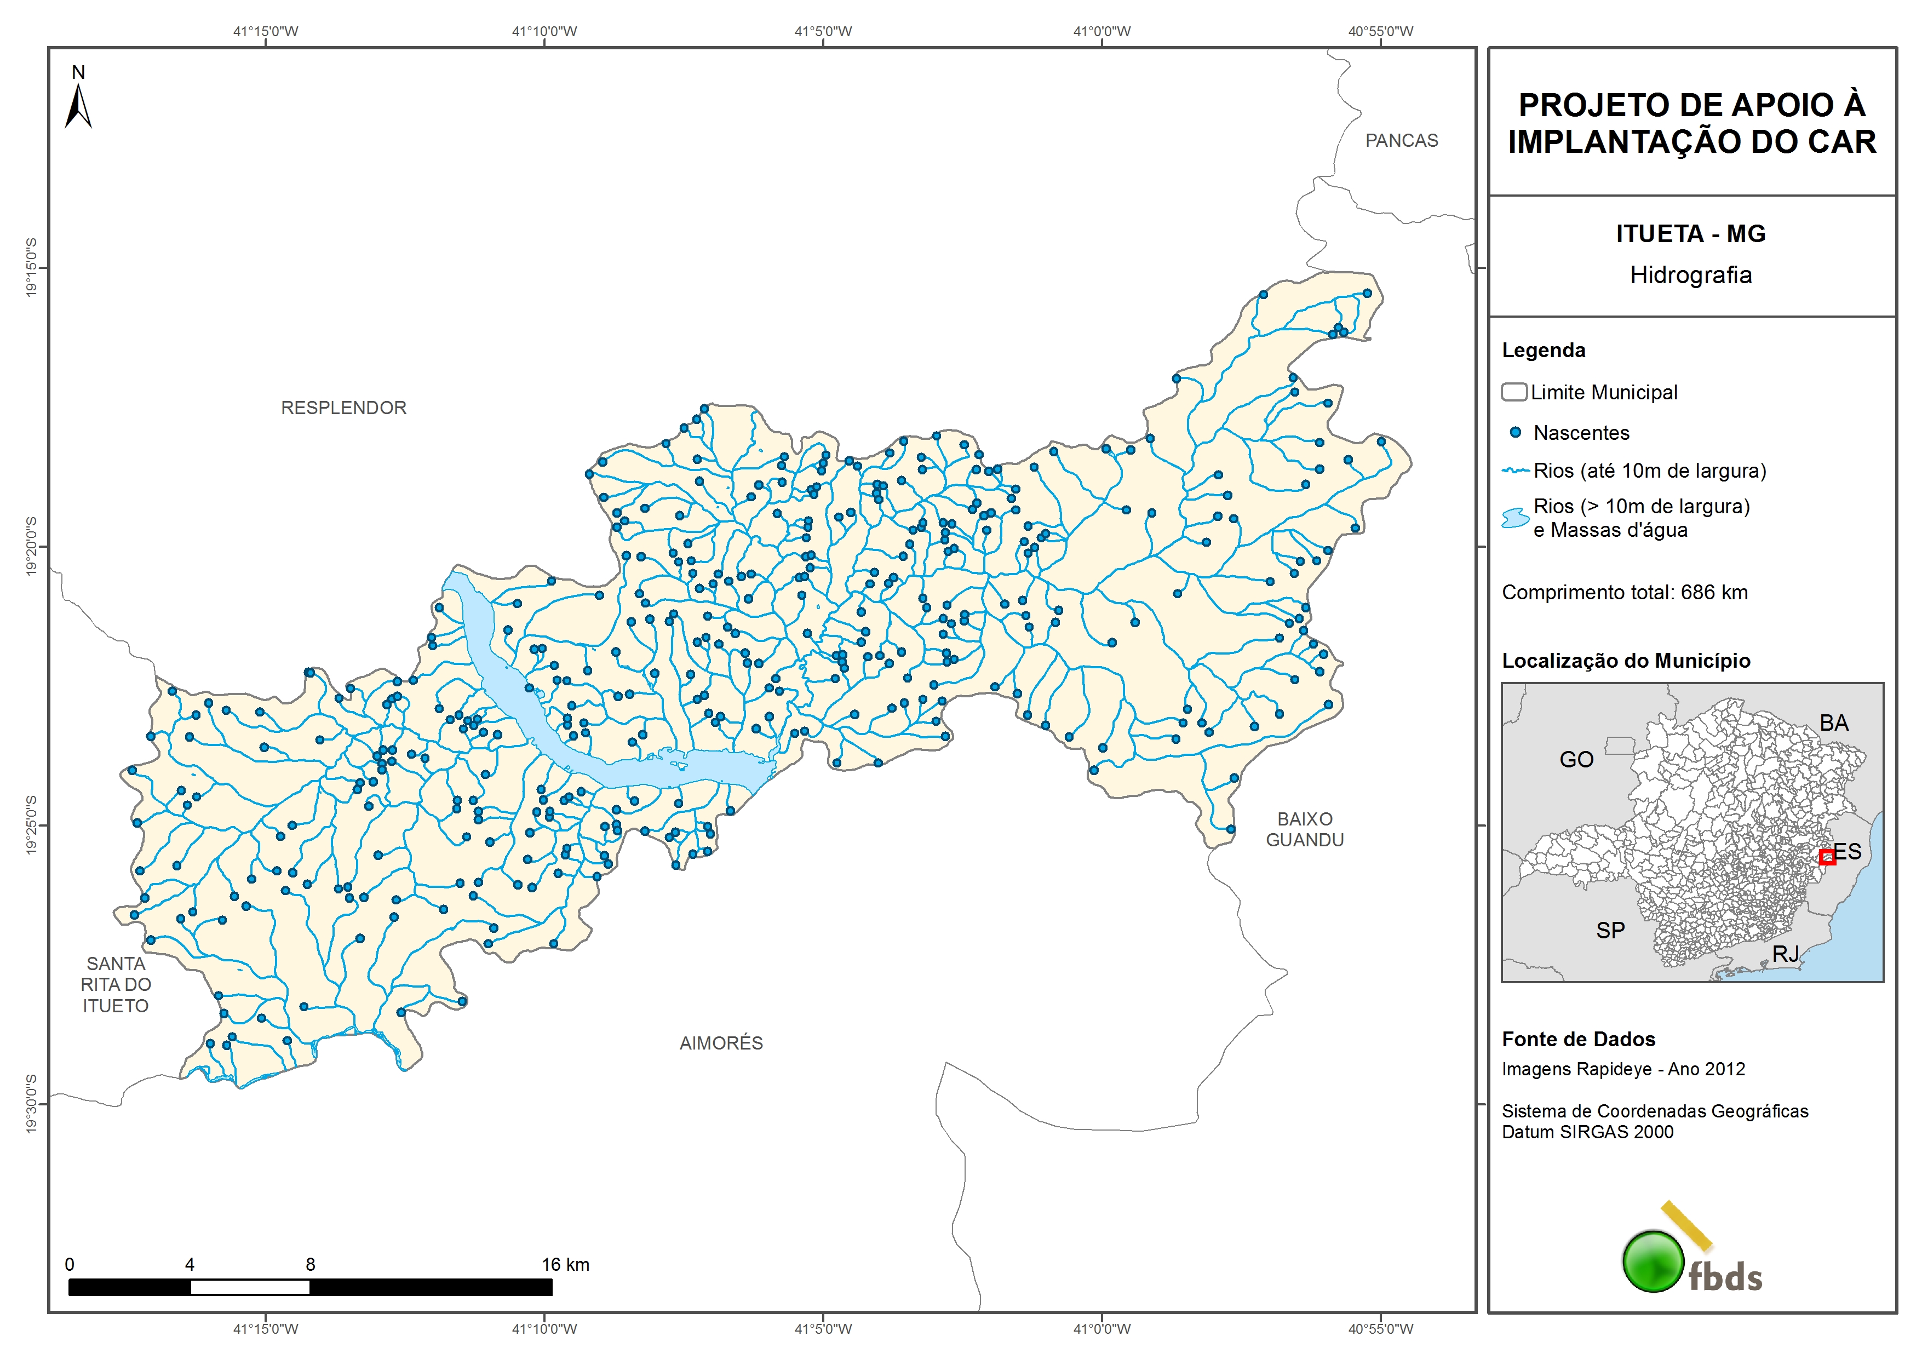1922x1359 pixels.
Task: Click the AIMORÉS municipality label
Action: coord(721,1043)
